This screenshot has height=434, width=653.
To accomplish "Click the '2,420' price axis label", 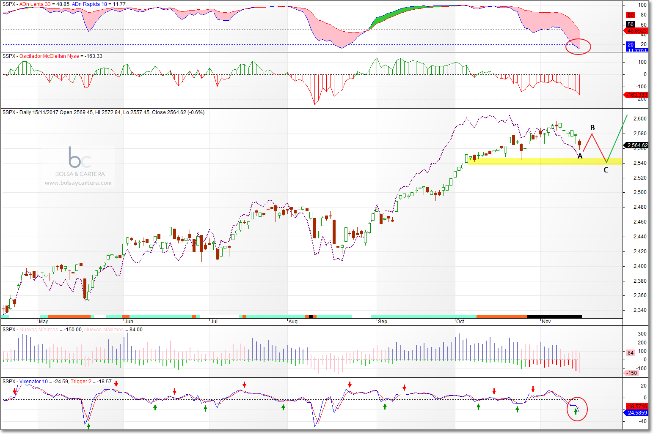I will tap(640, 251).
